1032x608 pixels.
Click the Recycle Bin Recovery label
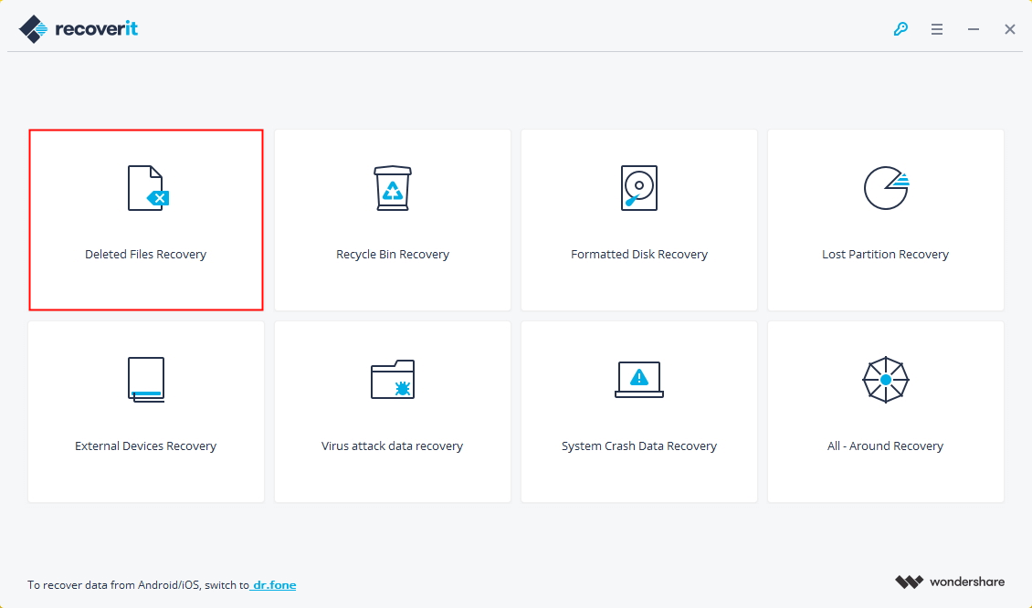pyautogui.click(x=392, y=254)
